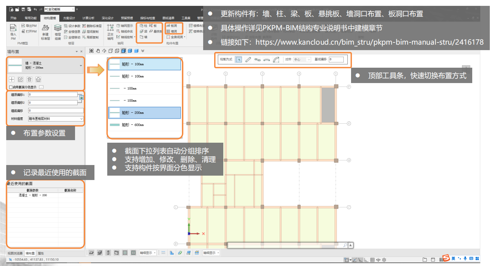The height and width of the screenshot is (266, 492).
Task: Select the 矩形 - 600mm section item
Action: click(145, 125)
